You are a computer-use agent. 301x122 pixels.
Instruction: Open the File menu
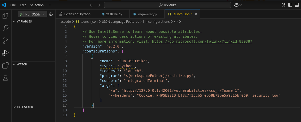tap(13, 5)
